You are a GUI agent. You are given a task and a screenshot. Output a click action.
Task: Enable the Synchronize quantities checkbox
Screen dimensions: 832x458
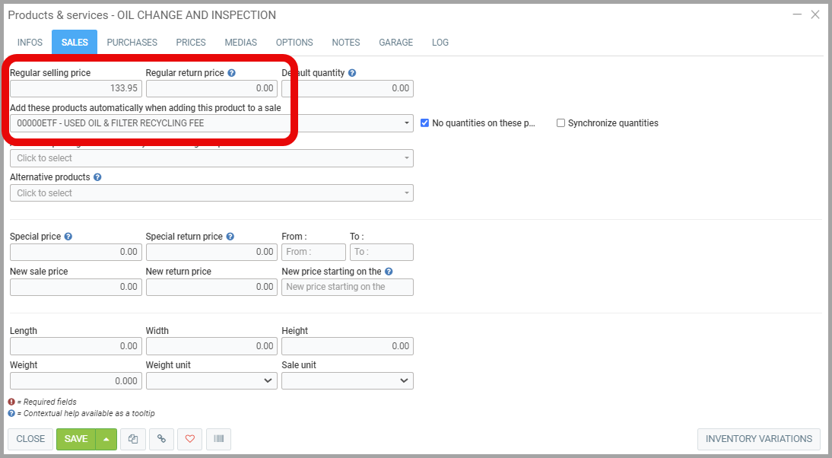[561, 123]
